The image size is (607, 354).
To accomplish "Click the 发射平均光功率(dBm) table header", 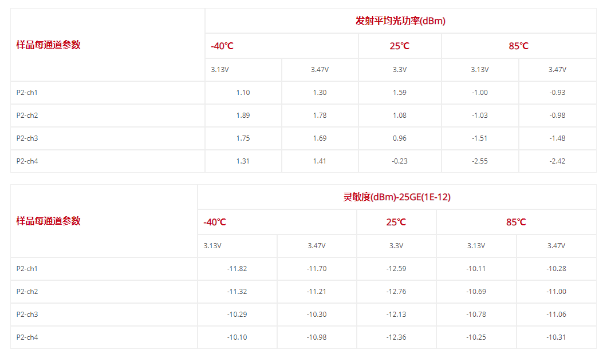I will [x=400, y=21].
